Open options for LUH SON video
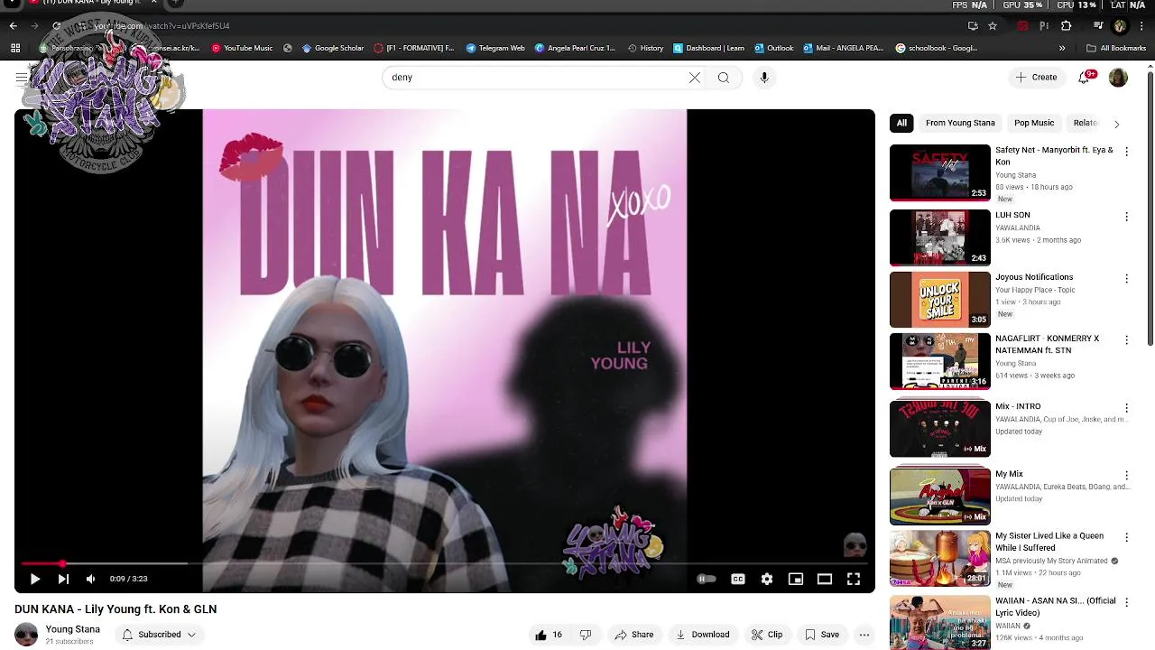Screen dimensions: 1155x650 1126,217
